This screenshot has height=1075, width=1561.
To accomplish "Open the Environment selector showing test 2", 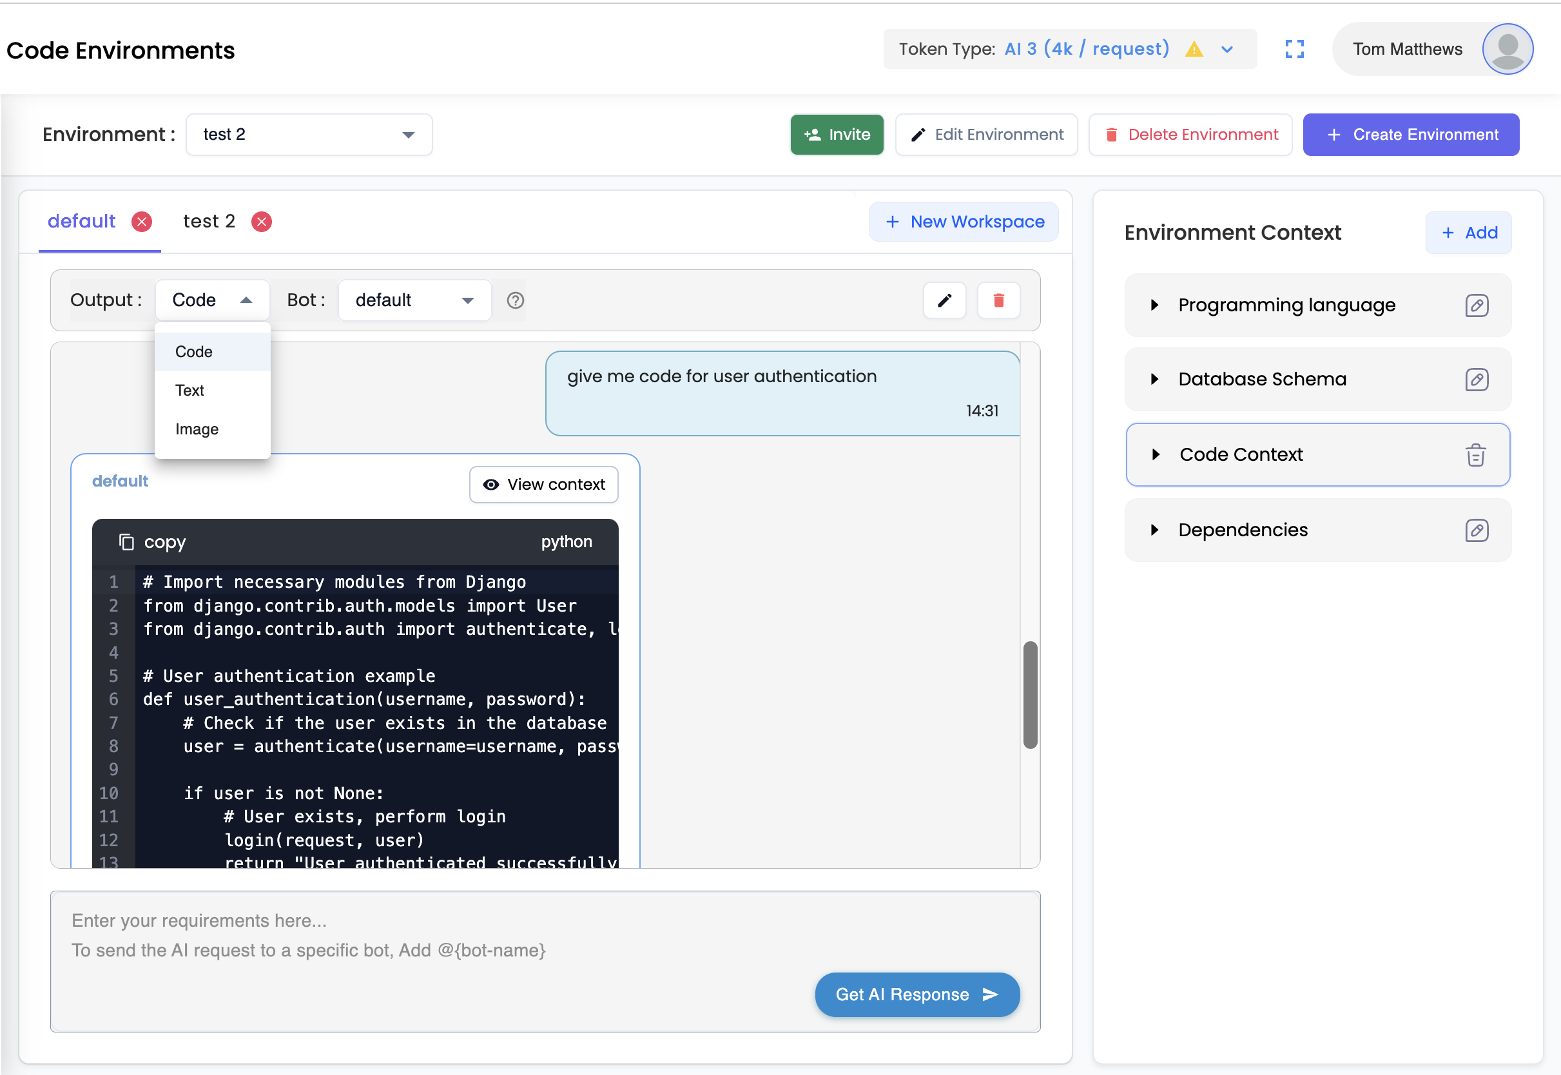I will [x=309, y=134].
